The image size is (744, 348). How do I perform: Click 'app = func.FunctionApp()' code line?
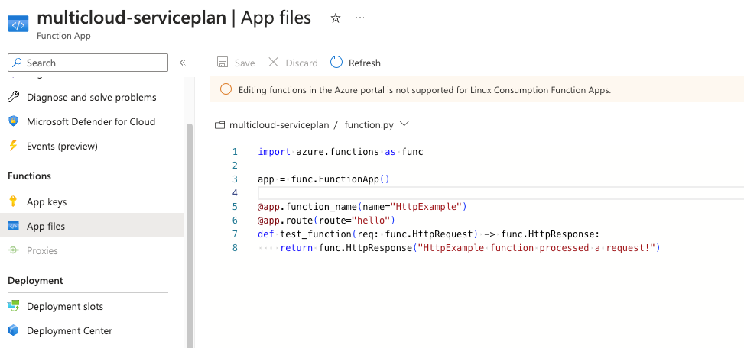[x=323, y=179]
